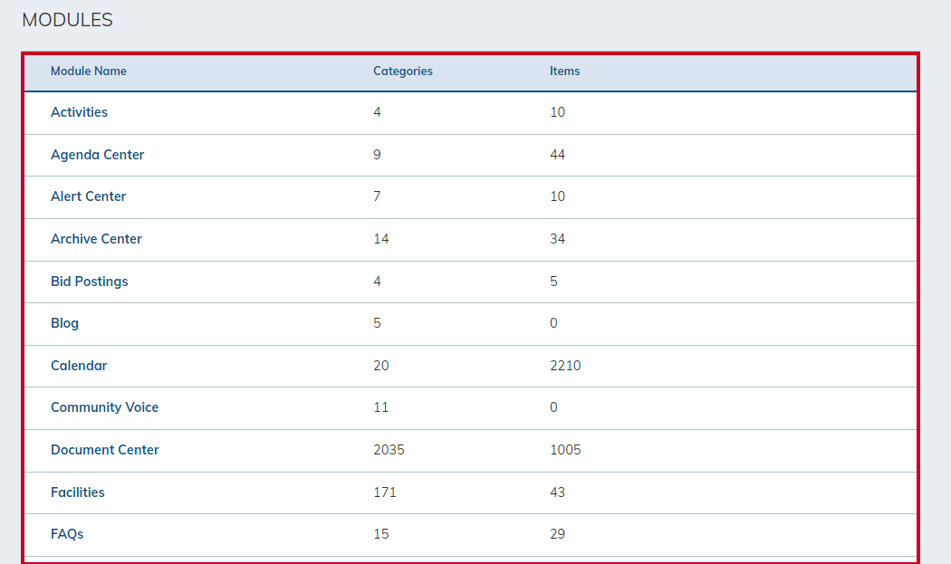Open the Document Center module
Screen dimensions: 951x564
pos(104,450)
